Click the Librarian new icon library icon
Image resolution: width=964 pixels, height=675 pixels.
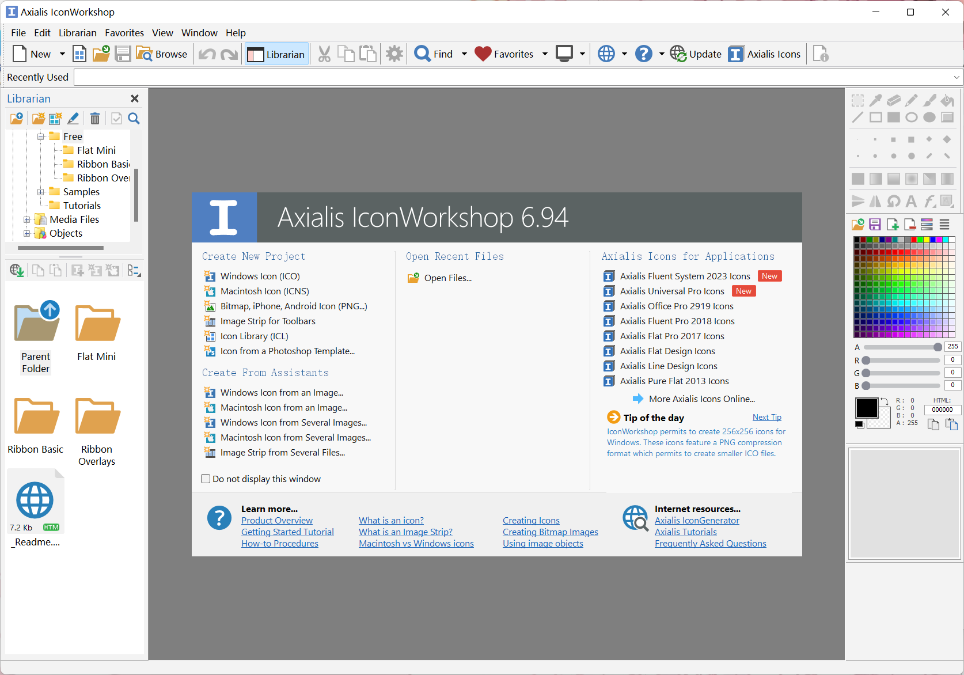coord(55,119)
